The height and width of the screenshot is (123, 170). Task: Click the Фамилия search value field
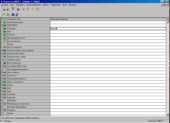108,29
